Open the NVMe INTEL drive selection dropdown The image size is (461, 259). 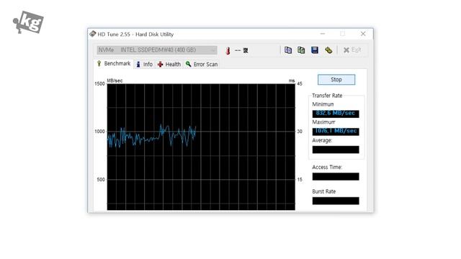(x=157, y=50)
